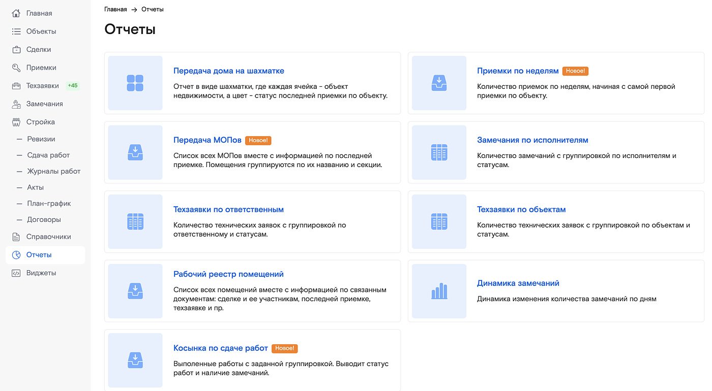
Task: Click the list icon beside Объекты
Action: coord(16,31)
